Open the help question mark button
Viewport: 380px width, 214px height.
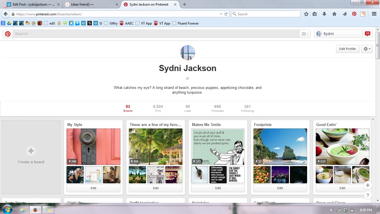point(368,195)
